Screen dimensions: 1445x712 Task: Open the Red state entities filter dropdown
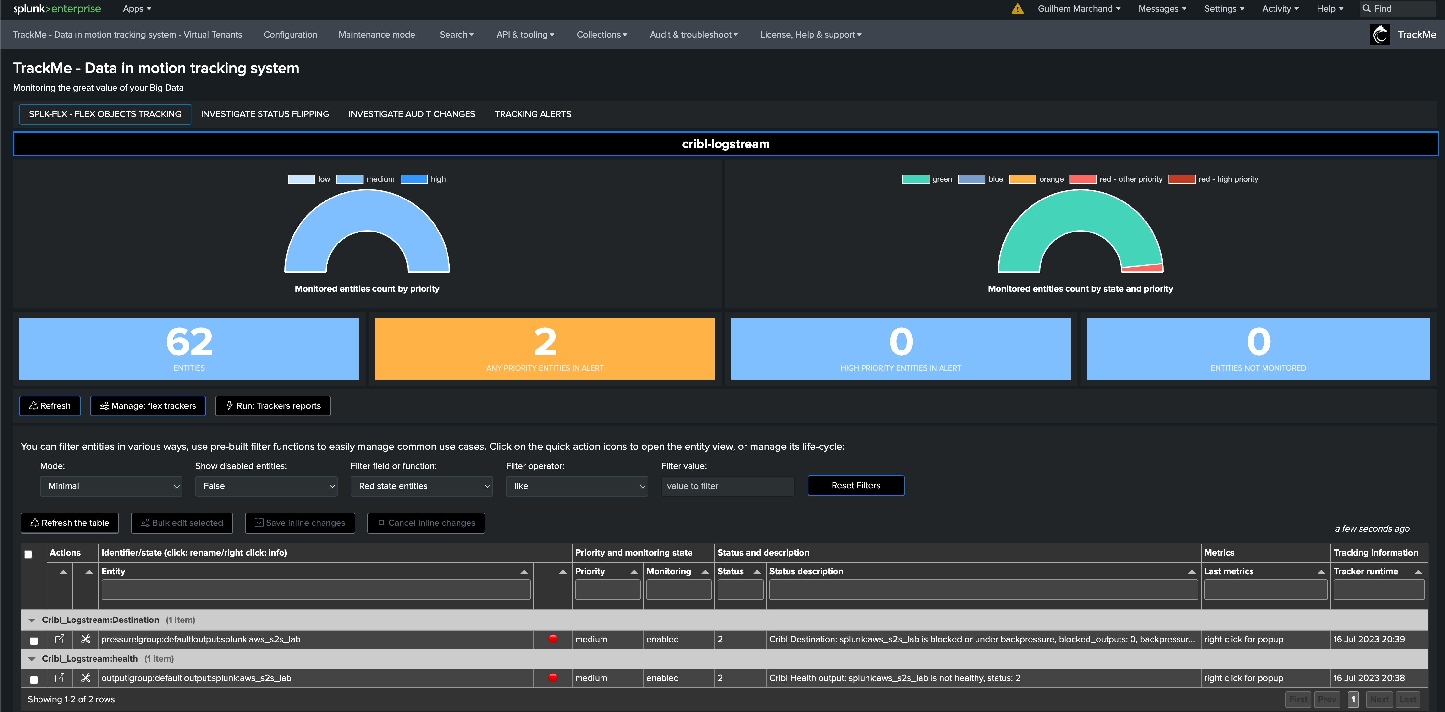pyautogui.click(x=421, y=486)
